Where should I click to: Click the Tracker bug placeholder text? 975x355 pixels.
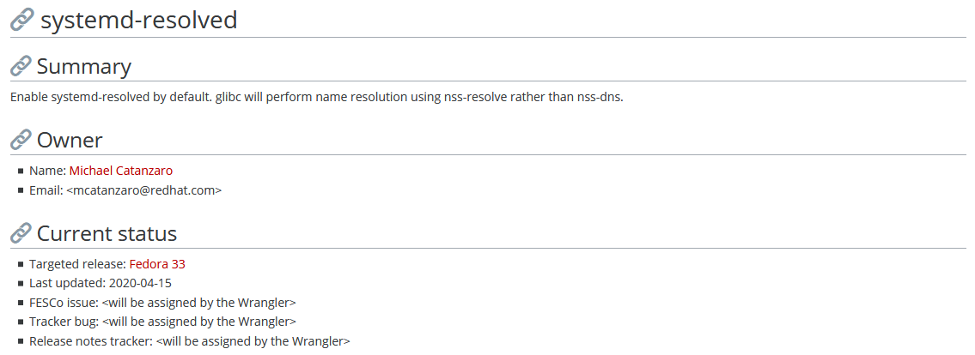tap(198, 322)
